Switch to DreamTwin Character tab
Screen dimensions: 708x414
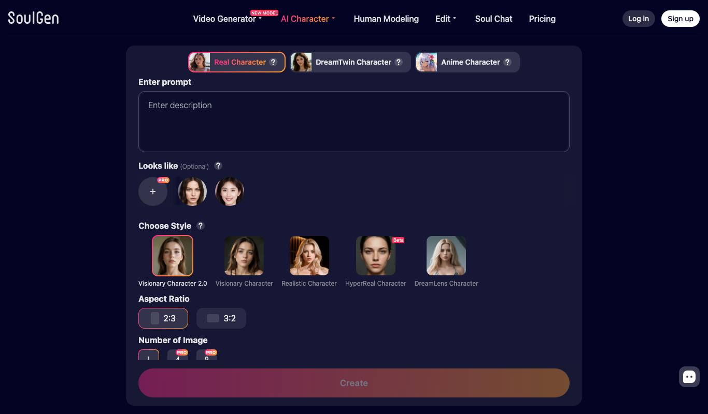[350, 62]
